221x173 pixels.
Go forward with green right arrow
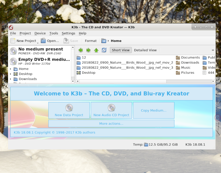coord(88,50)
